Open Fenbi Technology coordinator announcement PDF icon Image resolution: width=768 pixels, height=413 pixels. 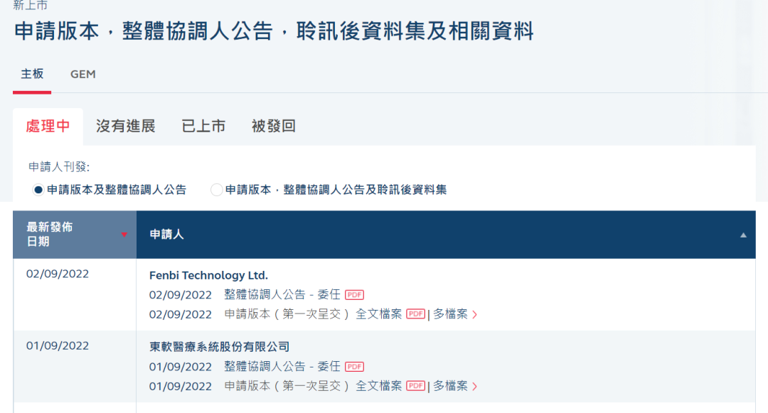tap(354, 295)
